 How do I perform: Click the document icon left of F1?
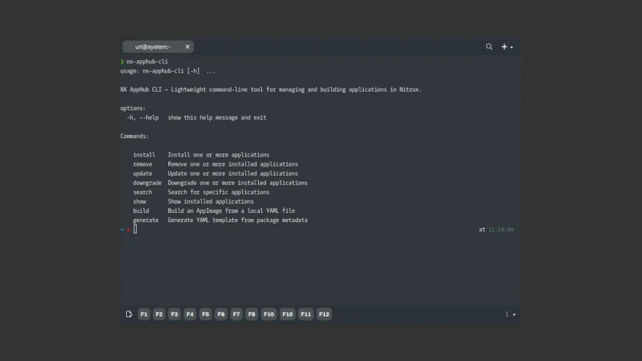[129, 314]
